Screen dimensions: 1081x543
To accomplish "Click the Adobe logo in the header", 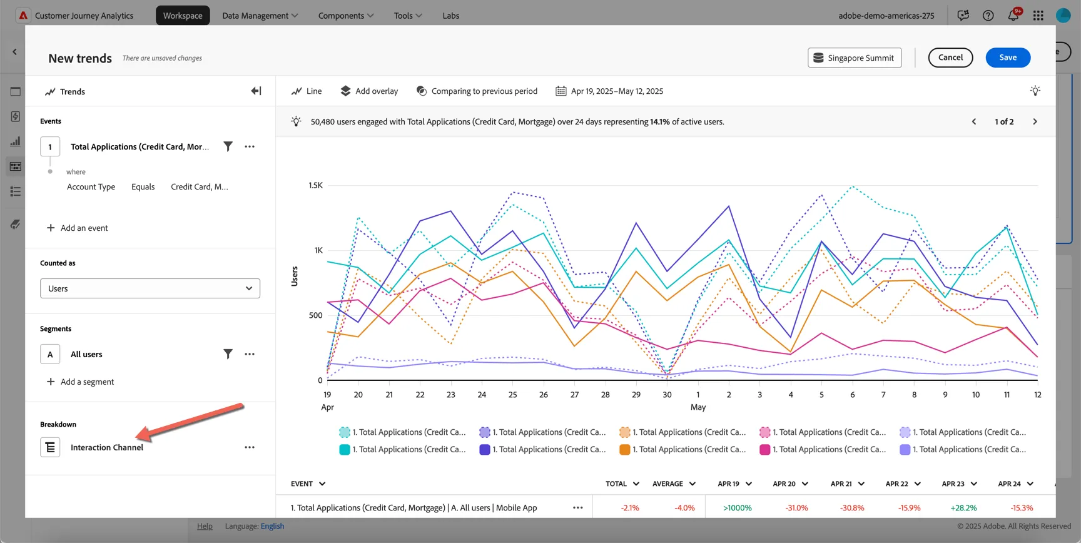I will [x=23, y=16].
